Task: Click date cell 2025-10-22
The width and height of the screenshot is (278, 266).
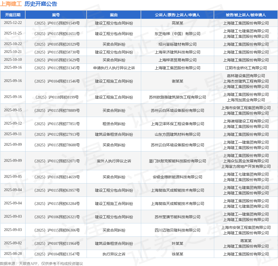Action: (13, 44)
